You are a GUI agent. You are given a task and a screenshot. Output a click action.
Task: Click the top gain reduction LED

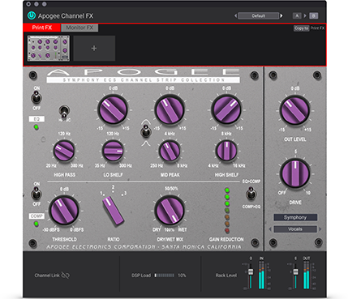coord(227,190)
